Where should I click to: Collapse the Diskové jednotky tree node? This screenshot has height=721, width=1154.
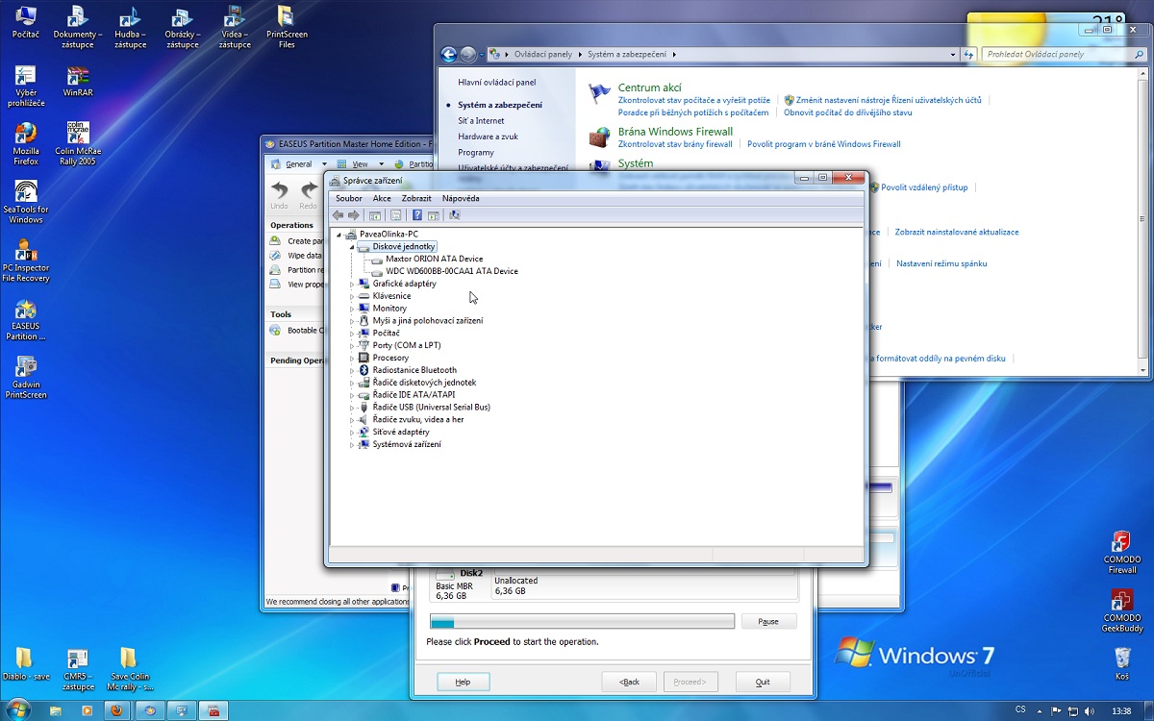click(x=352, y=247)
